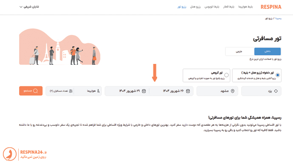This screenshot has width=293, height=163.
Task: Click the travelers illustration image
Action: tap(59, 47)
